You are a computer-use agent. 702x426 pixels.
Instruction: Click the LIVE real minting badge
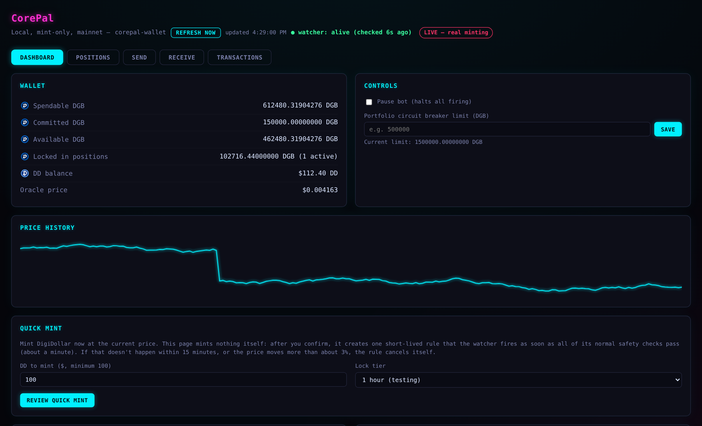456,32
